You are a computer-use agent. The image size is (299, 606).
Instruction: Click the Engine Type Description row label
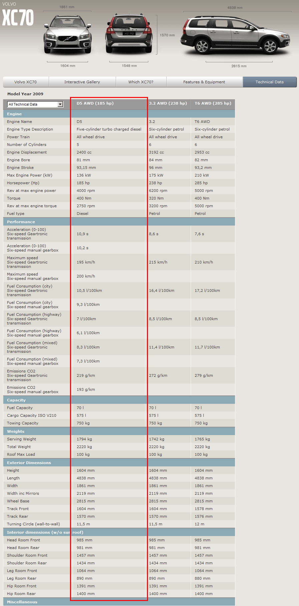[30, 129]
